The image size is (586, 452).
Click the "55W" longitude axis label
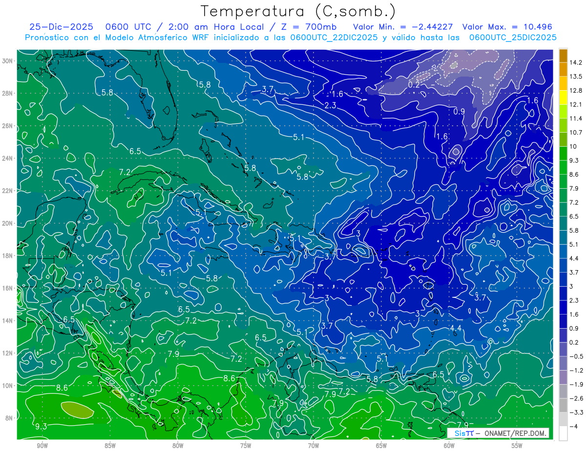(517, 446)
